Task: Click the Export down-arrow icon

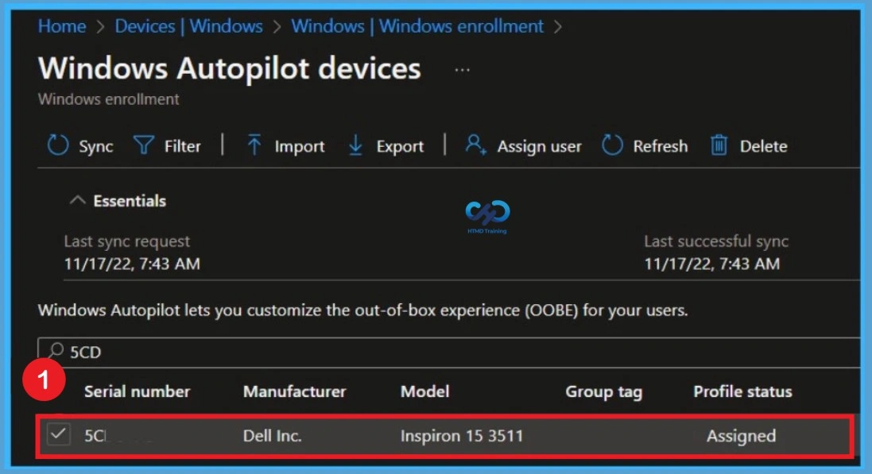Action: [x=355, y=145]
